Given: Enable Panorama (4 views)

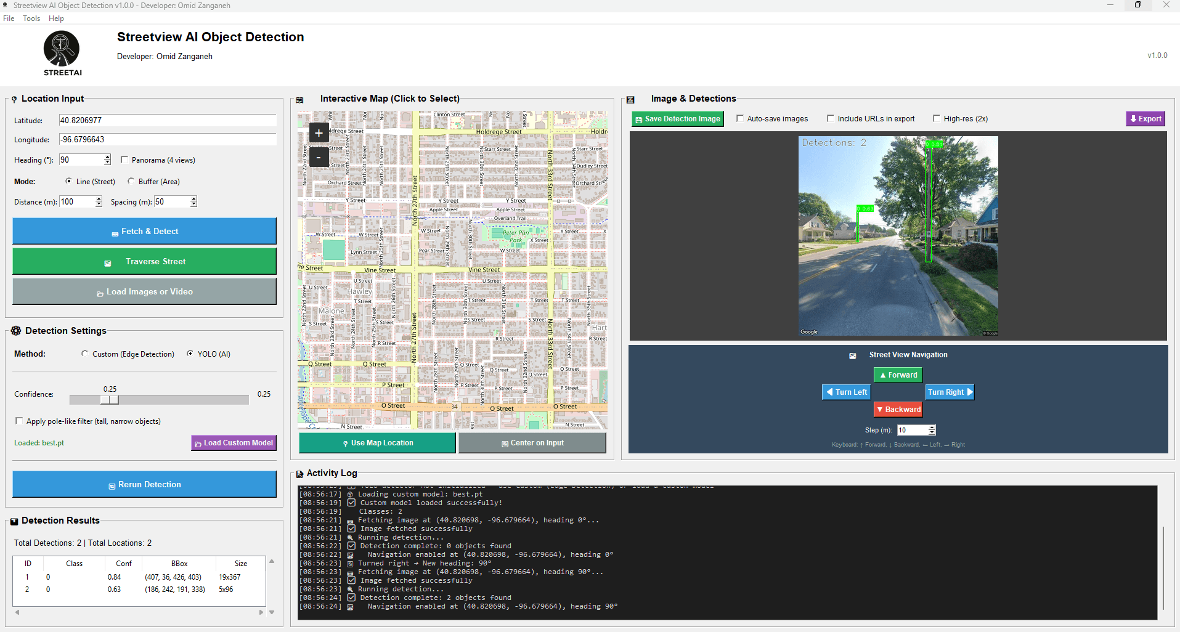Looking at the screenshot, I should (x=124, y=160).
